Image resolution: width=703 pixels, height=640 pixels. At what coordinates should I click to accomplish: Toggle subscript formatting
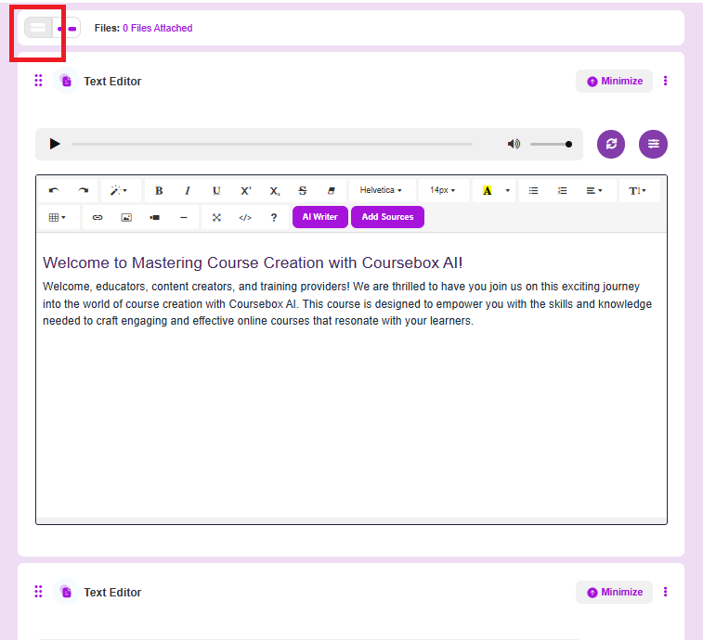pos(274,191)
